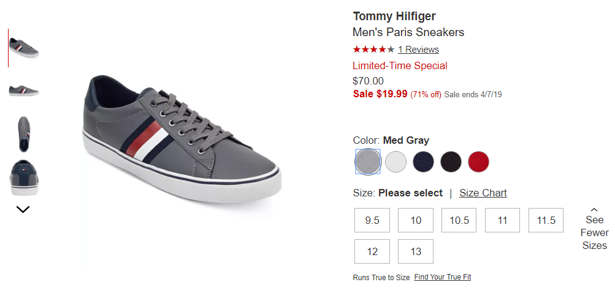Choose the navy blue color swatch

(423, 161)
